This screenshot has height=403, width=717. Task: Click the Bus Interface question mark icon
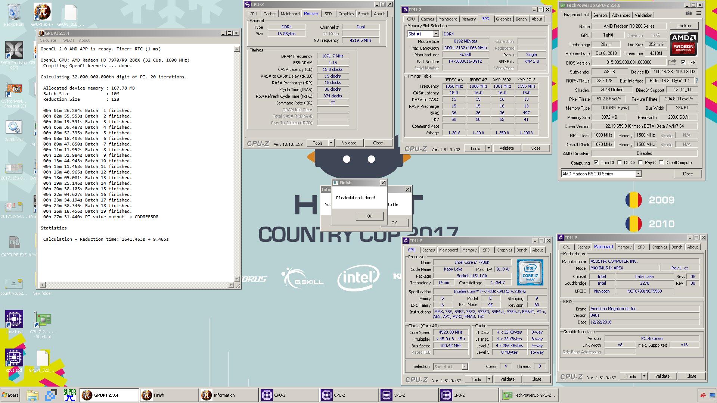696,81
